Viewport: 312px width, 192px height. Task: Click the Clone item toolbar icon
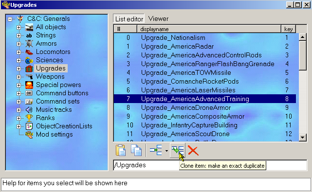[x=178, y=151]
